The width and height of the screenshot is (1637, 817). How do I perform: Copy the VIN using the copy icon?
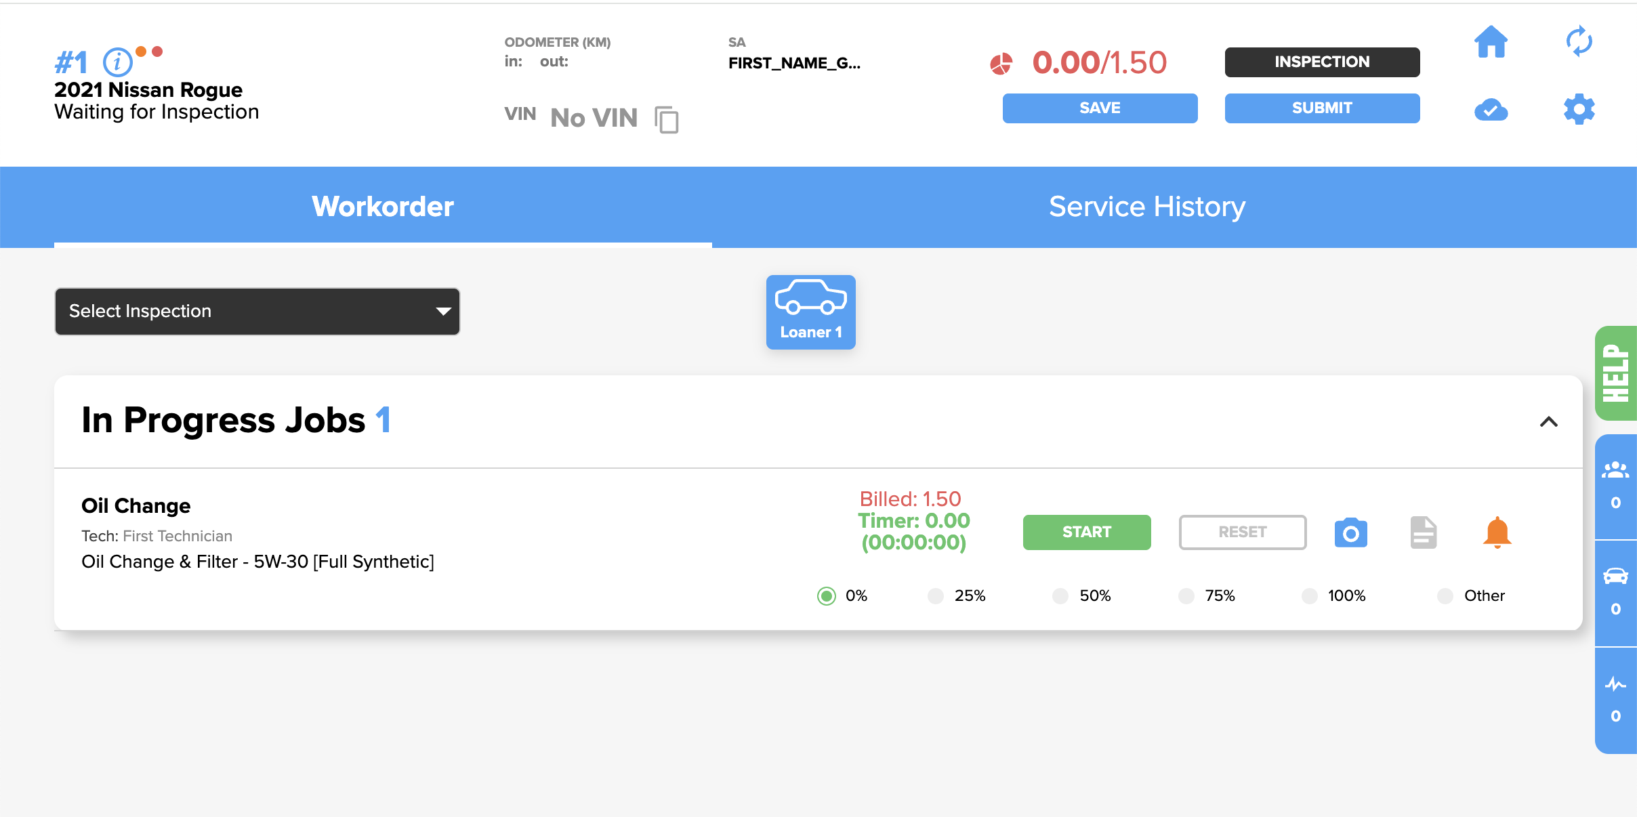coord(667,119)
